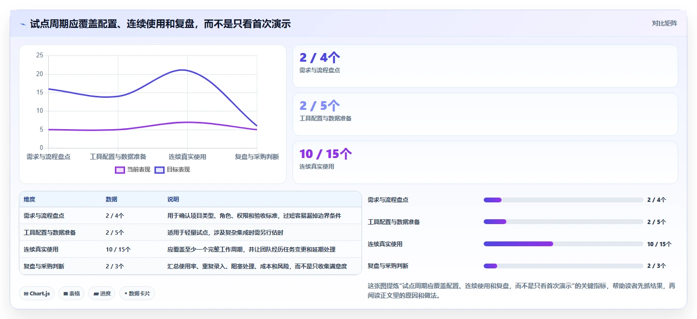Click the 10 / 15个 value beside the progress bar
The height and width of the screenshot is (319, 697).
click(x=659, y=244)
